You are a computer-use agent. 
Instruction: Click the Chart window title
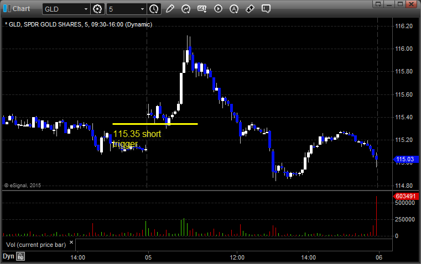point(21,9)
